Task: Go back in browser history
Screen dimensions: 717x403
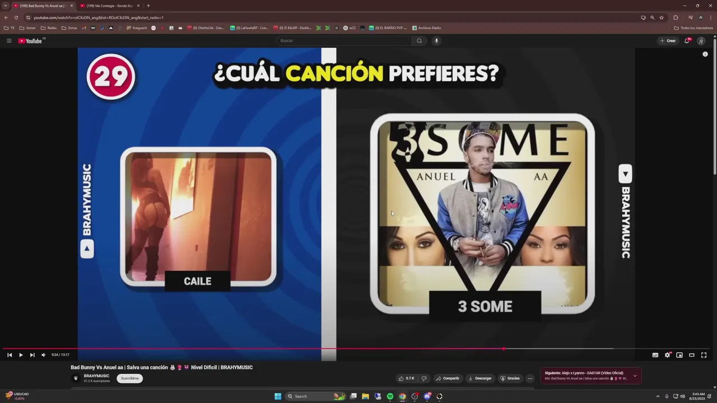Action: [6, 17]
